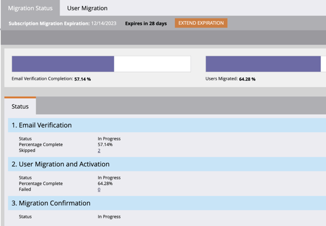
Task: Switch to the Migration Status tab
Action: pyautogui.click(x=30, y=8)
